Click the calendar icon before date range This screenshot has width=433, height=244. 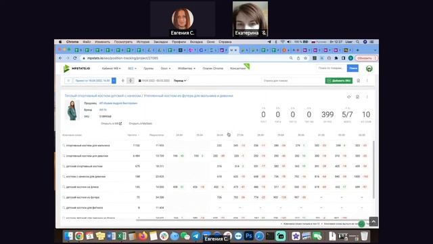tap(140, 81)
